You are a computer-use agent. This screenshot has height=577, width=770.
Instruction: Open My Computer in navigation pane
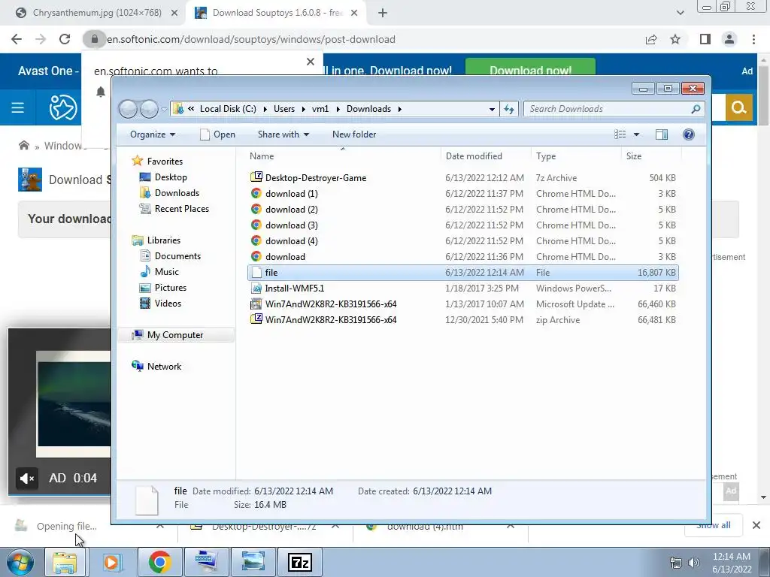coord(174,335)
